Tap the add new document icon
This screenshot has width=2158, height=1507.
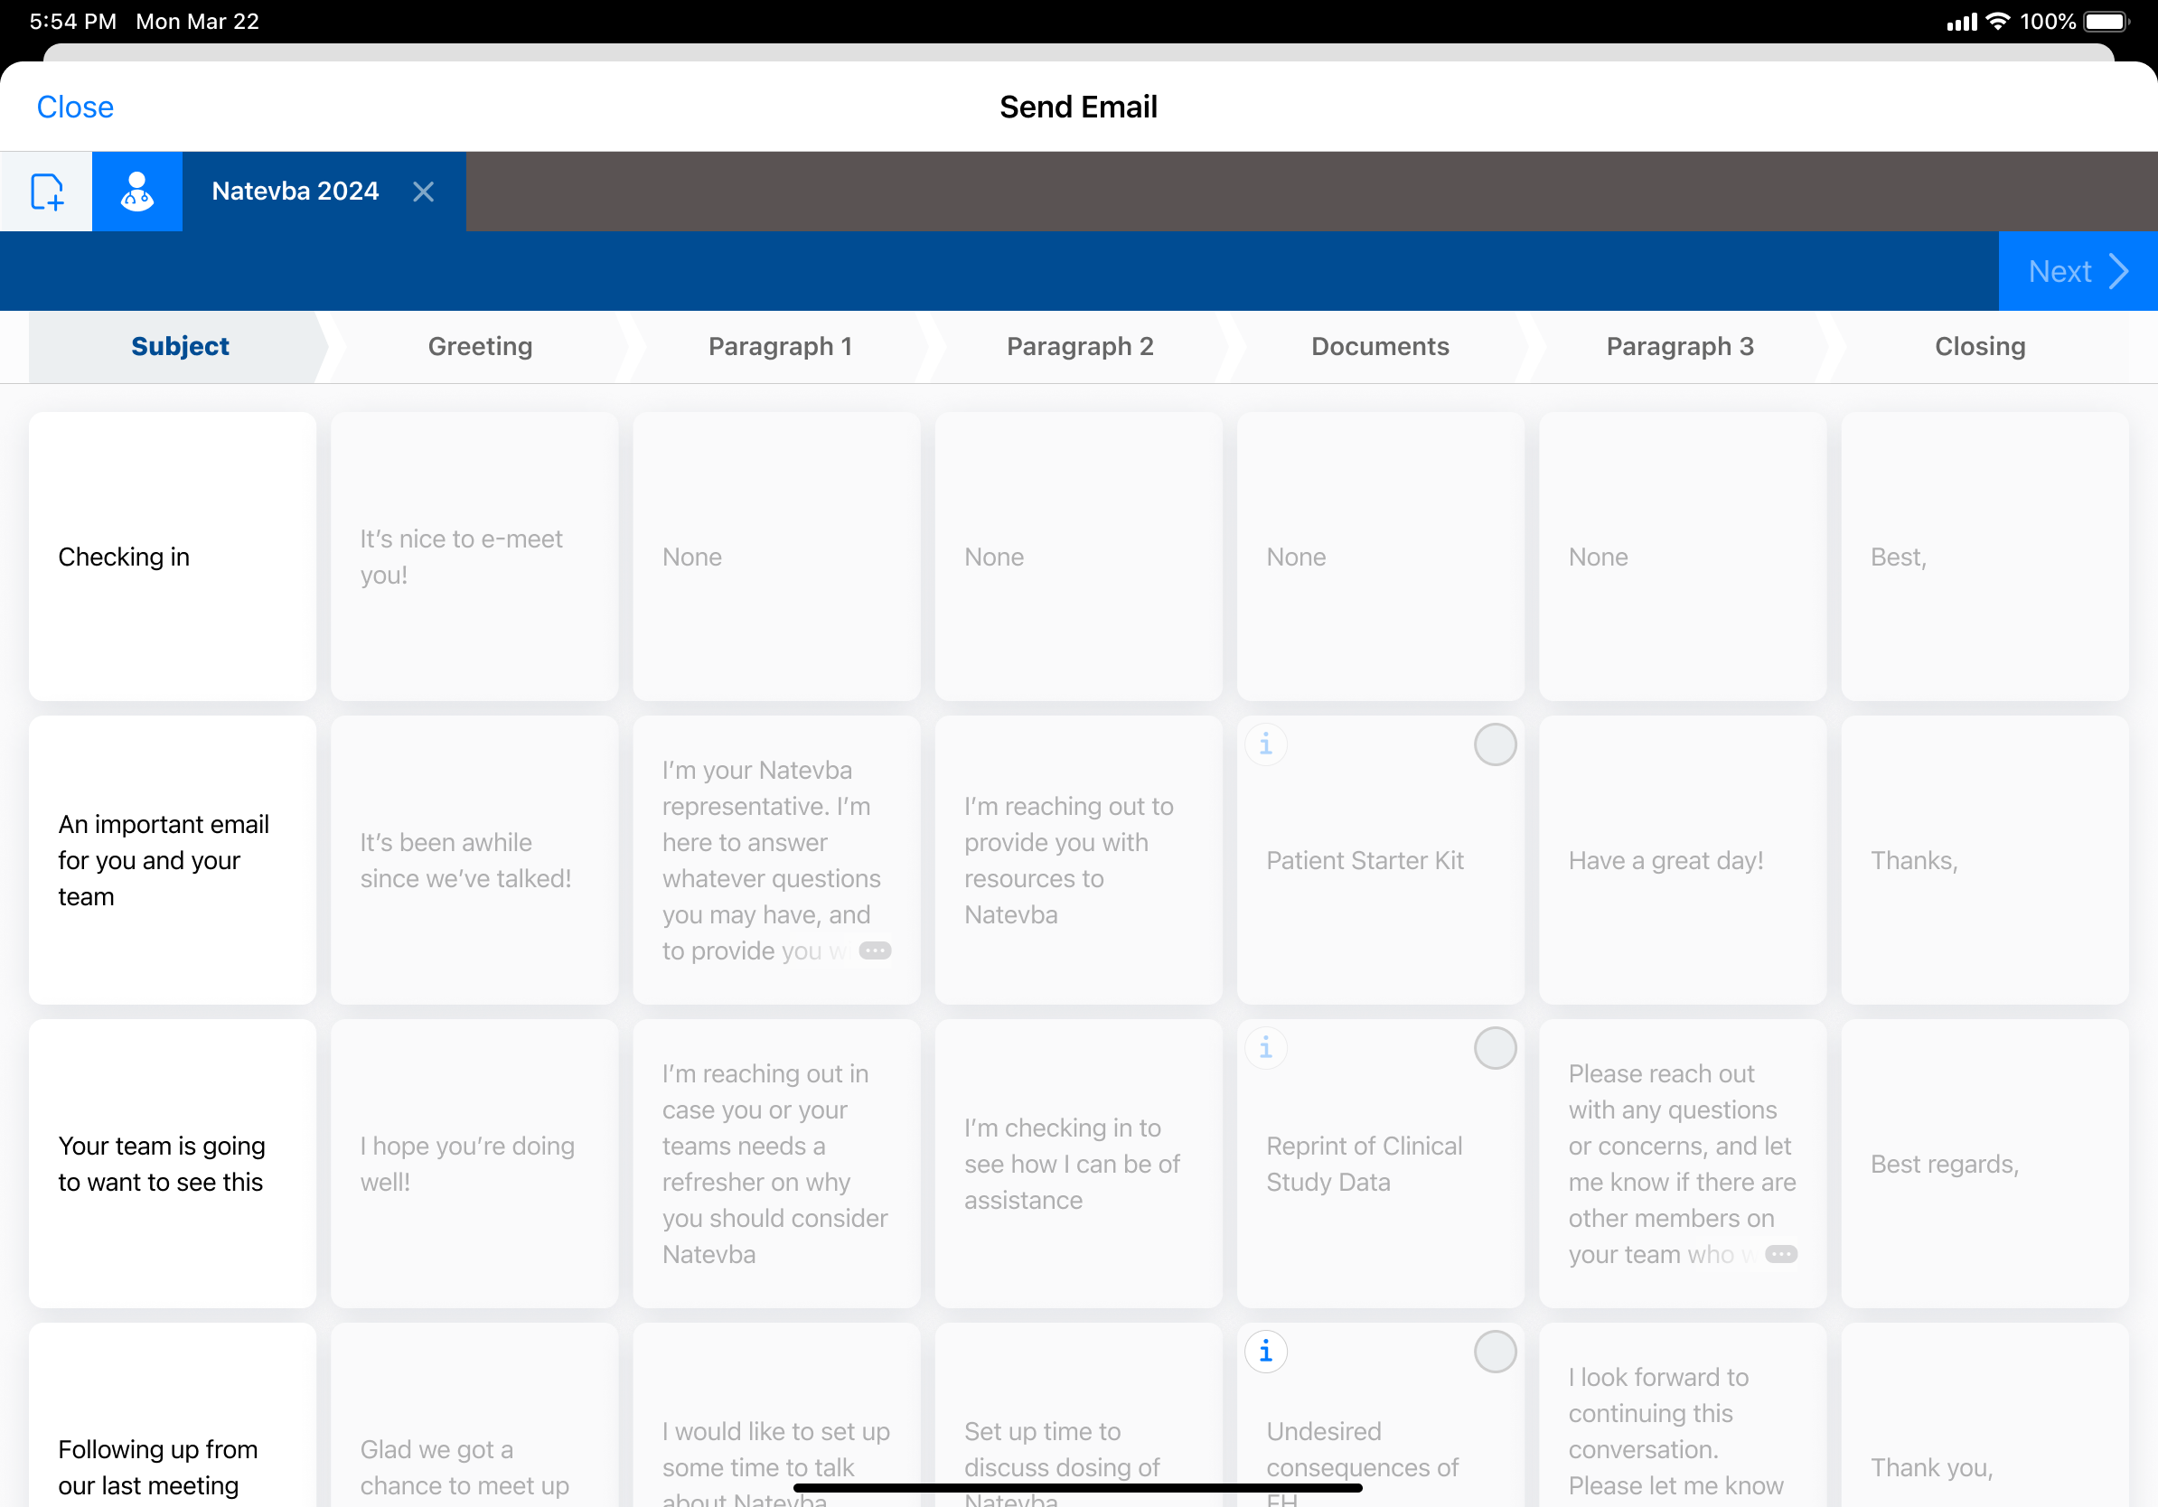point(46,192)
